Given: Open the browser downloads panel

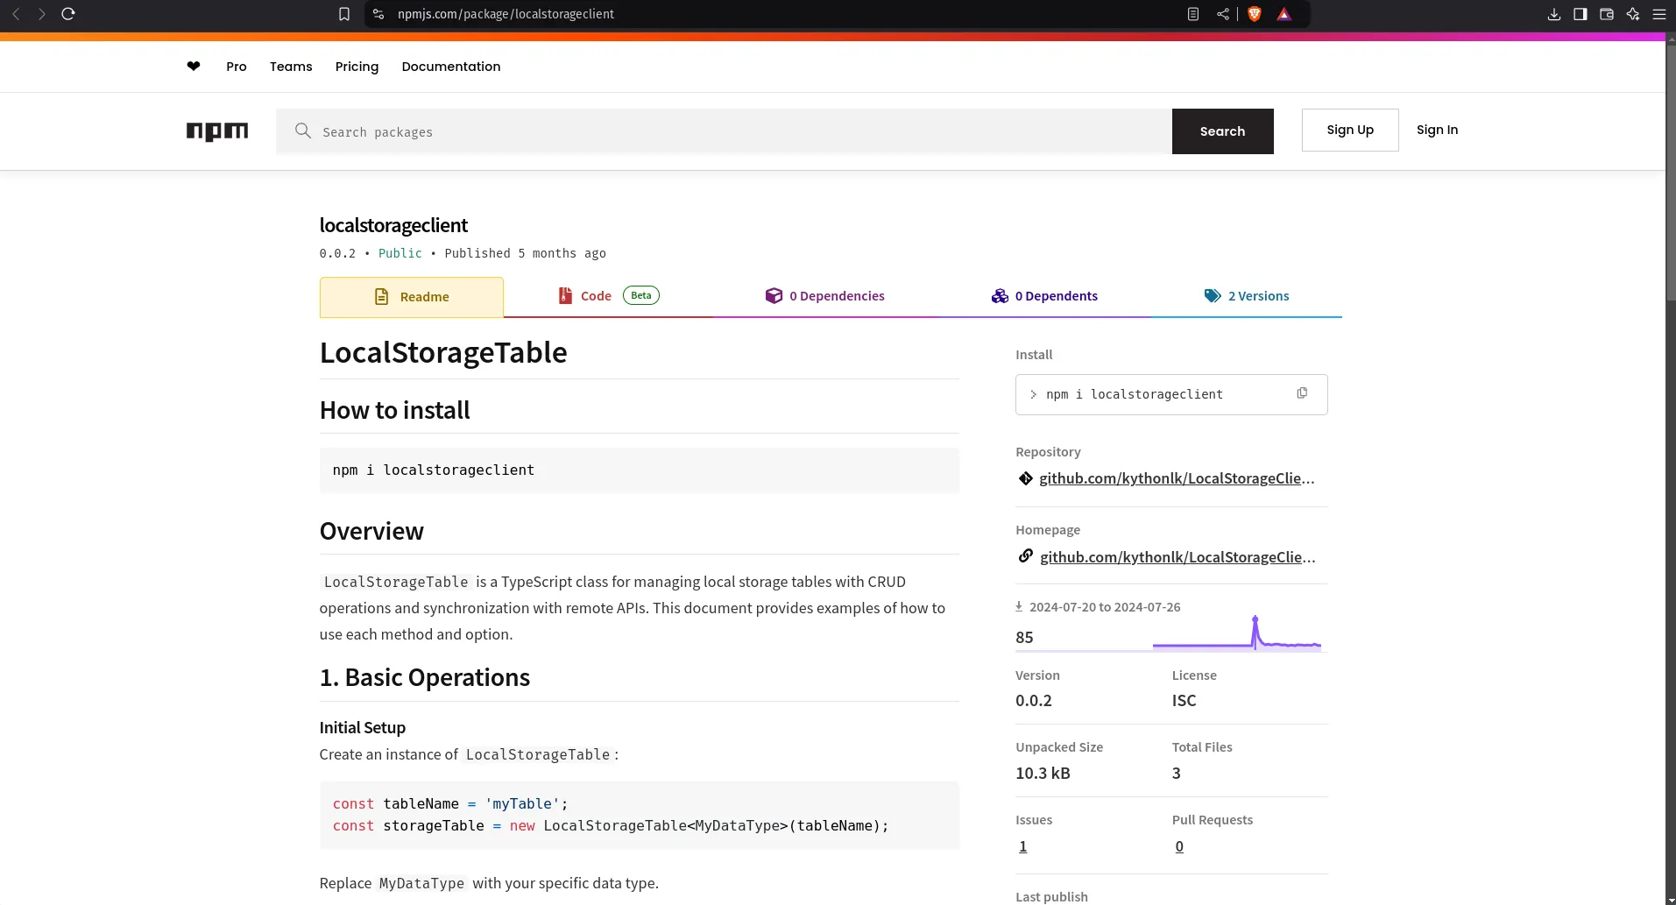Looking at the screenshot, I should pos(1554,14).
